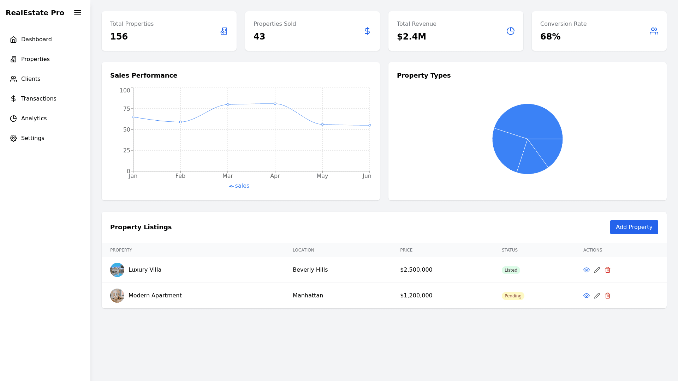Delete the Modern Apartment listing
The image size is (678, 381).
click(x=608, y=296)
